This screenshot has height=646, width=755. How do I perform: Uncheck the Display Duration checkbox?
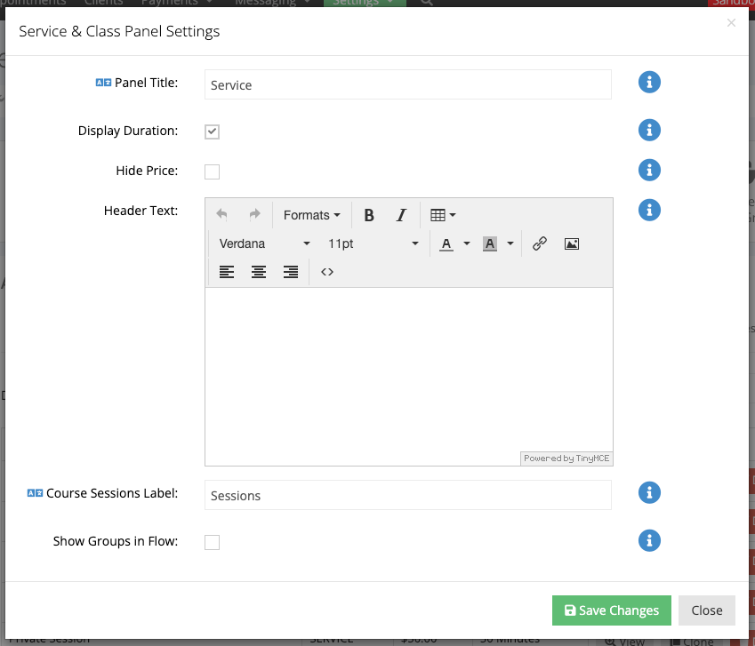click(x=212, y=132)
